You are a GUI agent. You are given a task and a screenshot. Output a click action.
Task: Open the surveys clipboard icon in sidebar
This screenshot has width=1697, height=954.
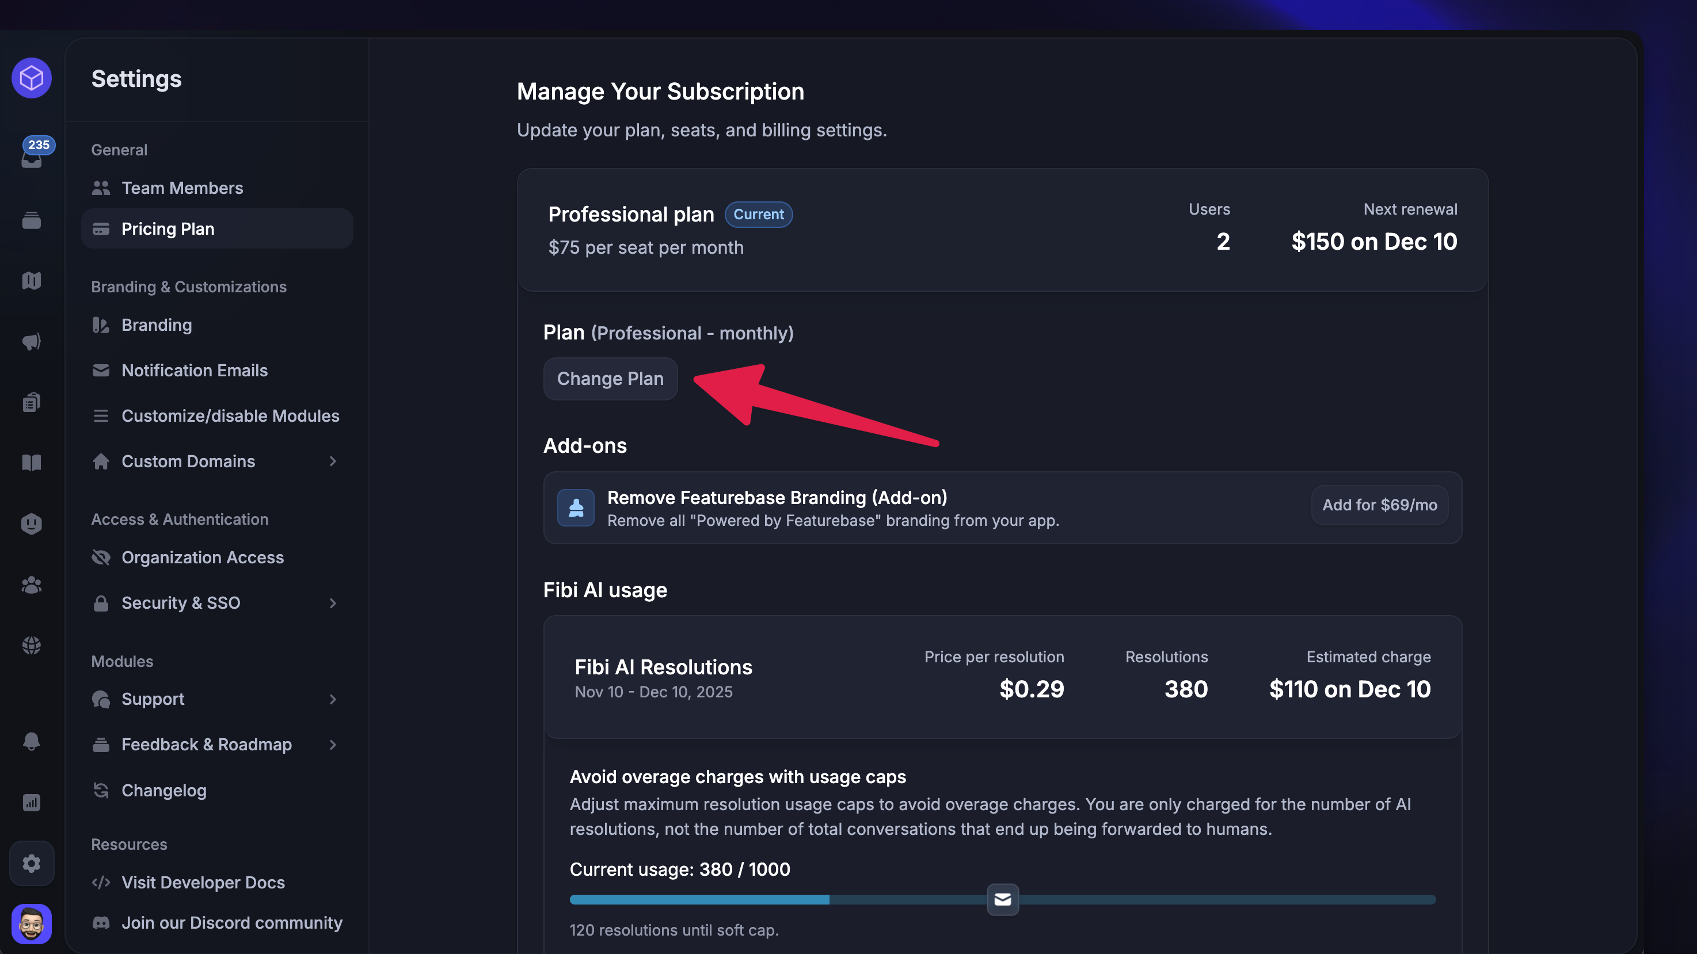(x=31, y=402)
